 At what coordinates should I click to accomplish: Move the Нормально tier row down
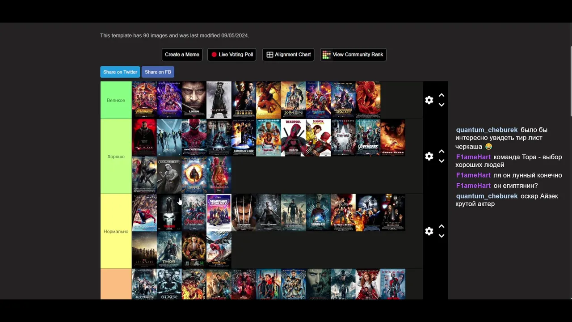[x=442, y=236]
